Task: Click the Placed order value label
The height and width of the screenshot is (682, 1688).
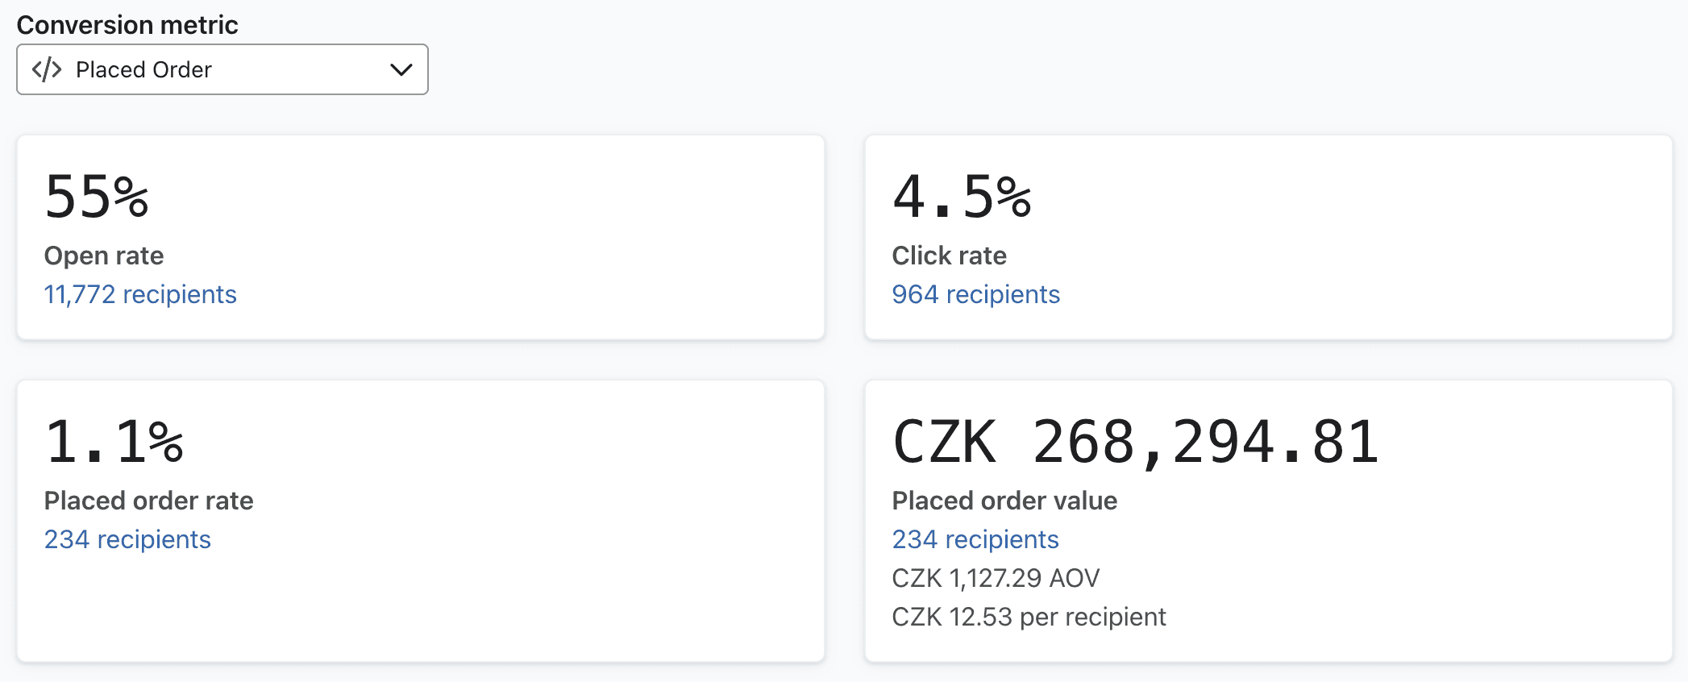Action: tap(1004, 501)
